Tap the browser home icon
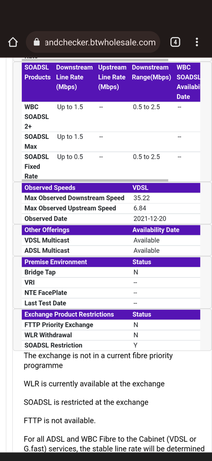Screen dimensions: 212x461 13,42
